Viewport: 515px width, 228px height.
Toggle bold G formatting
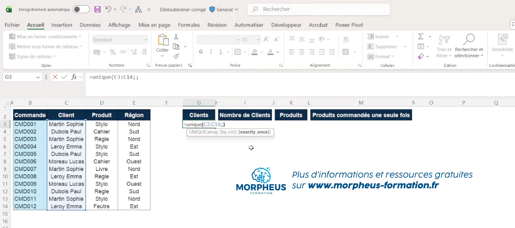201,52
